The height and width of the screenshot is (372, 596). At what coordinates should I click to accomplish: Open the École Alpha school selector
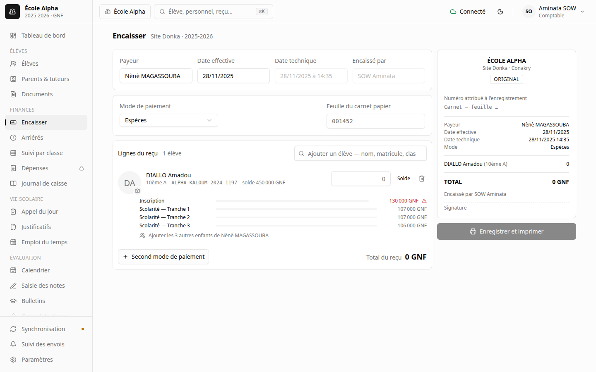coord(125,12)
